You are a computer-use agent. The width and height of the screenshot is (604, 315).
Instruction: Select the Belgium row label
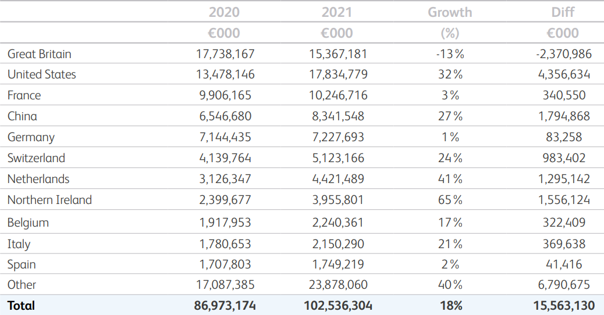(x=28, y=223)
